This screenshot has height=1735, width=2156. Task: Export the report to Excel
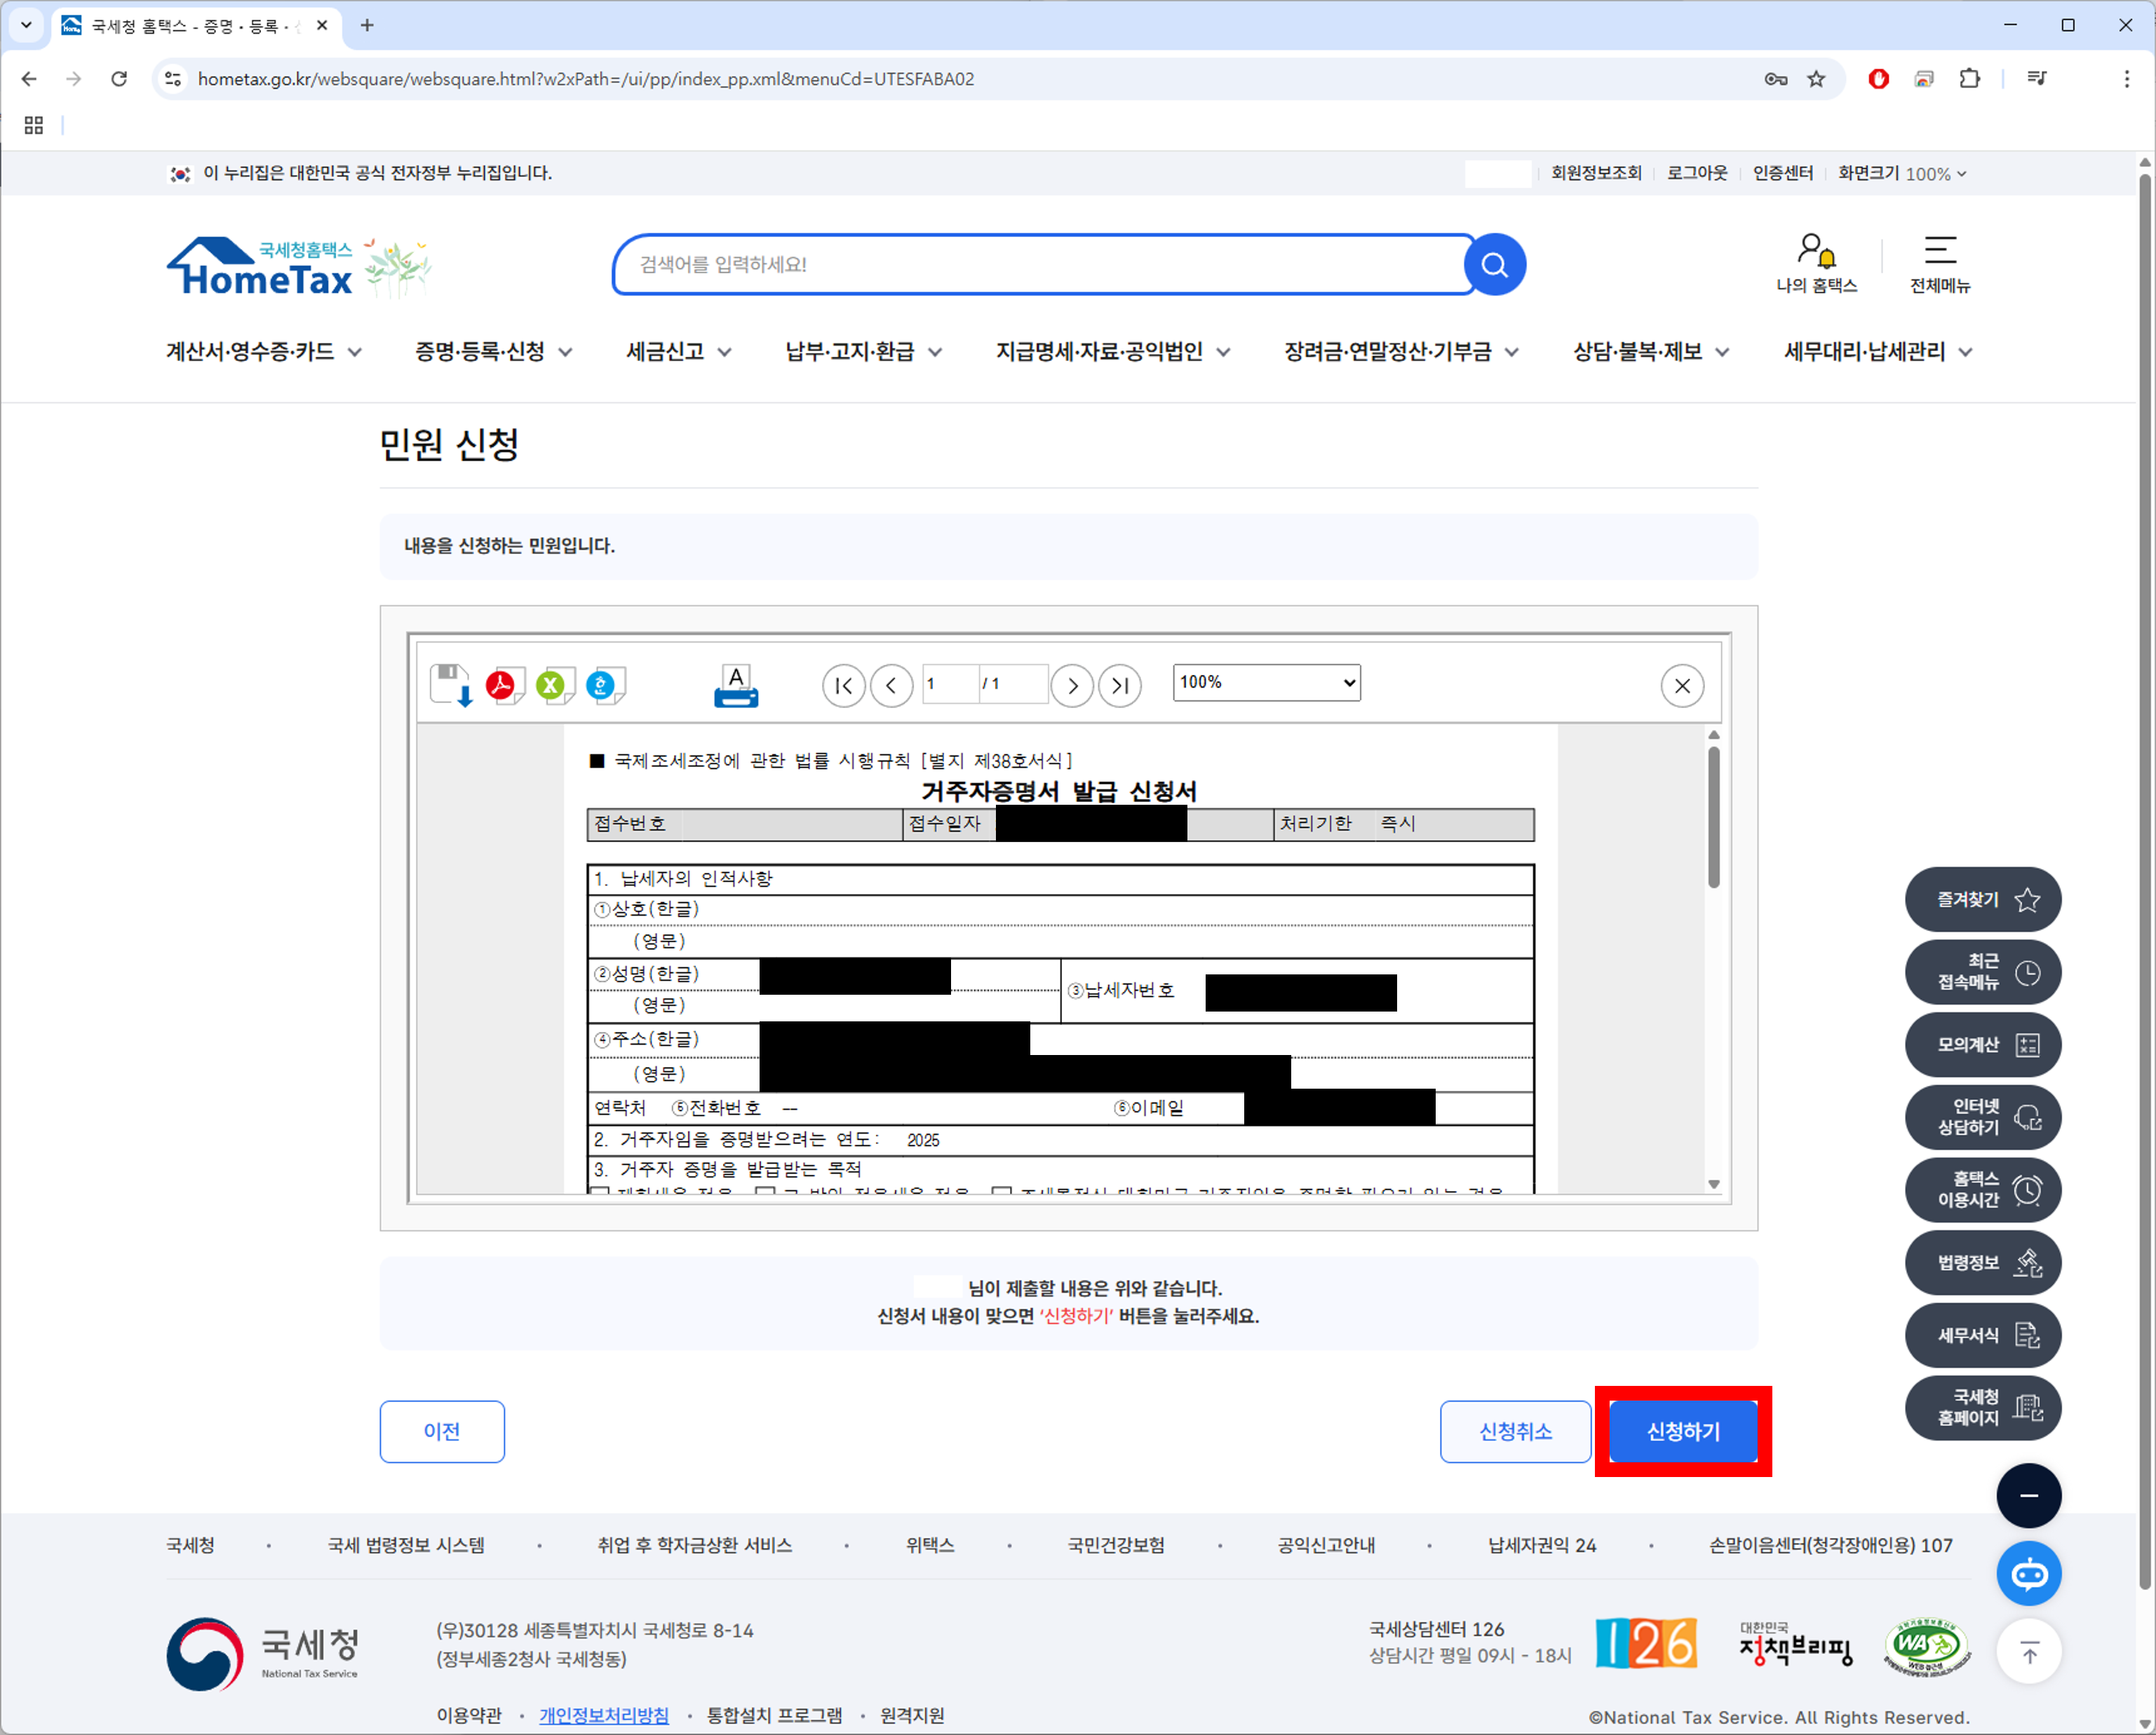[x=553, y=685]
